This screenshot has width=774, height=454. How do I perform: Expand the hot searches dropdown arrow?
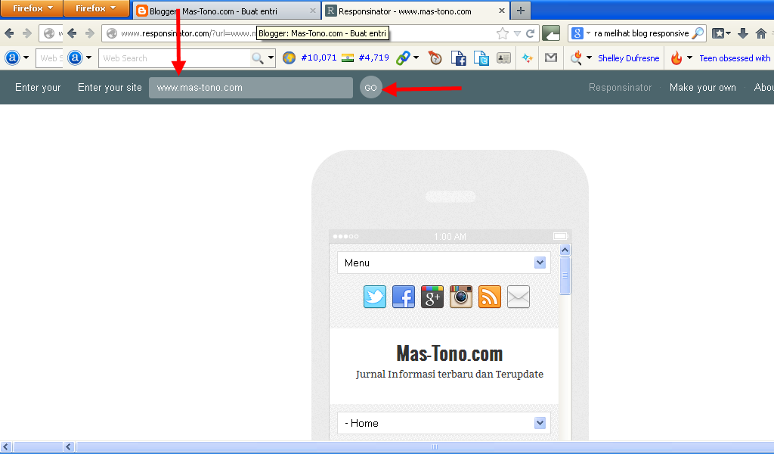[x=589, y=58]
